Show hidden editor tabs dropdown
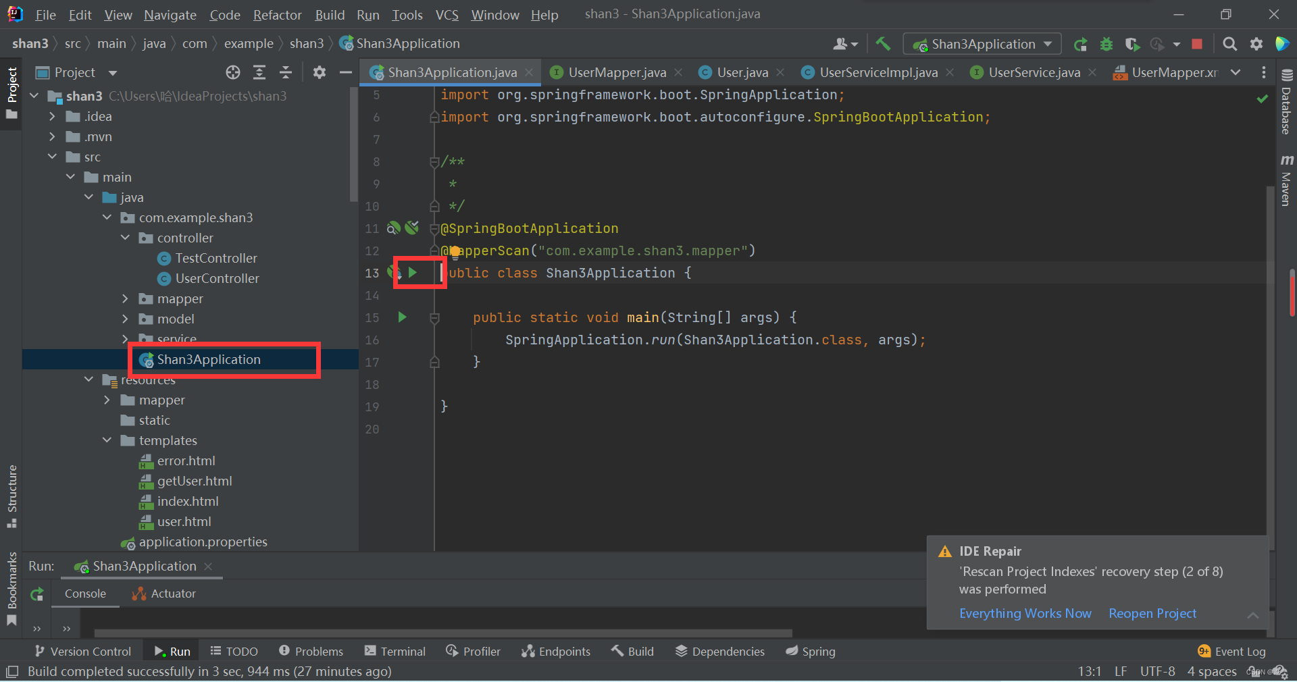Image resolution: width=1297 pixels, height=682 pixels. click(1236, 72)
